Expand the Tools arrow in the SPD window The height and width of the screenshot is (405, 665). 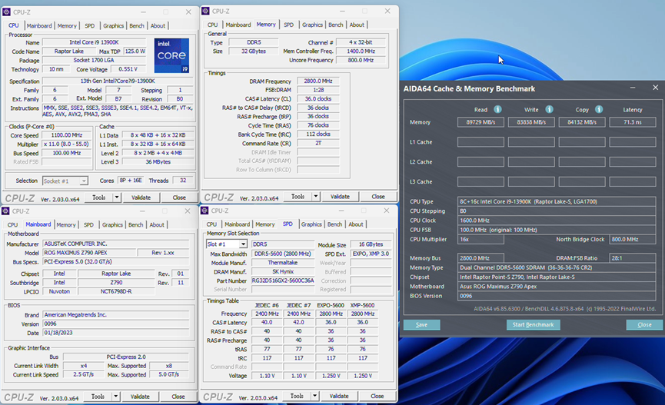[314, 396]
